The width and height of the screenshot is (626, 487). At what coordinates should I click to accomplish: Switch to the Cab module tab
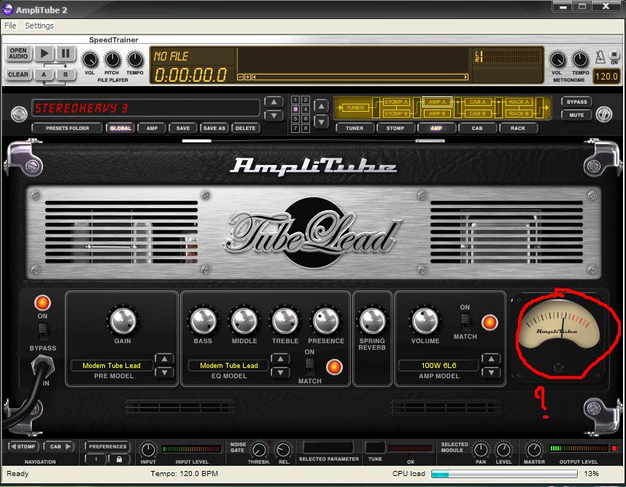[x=476, y=129]
